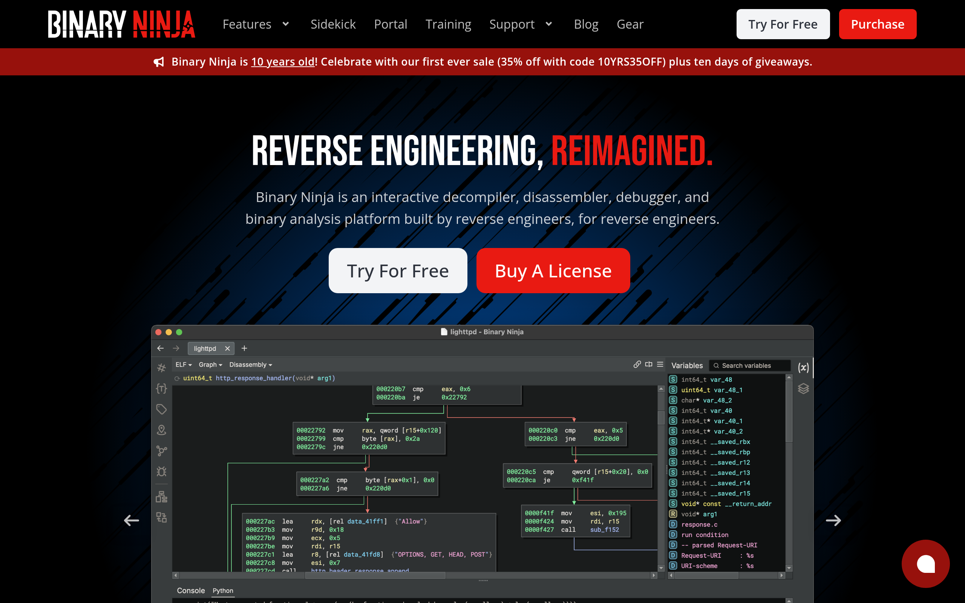Click the forward navigation arrow beside the lighttpd tab

click(x=176, y=348)
